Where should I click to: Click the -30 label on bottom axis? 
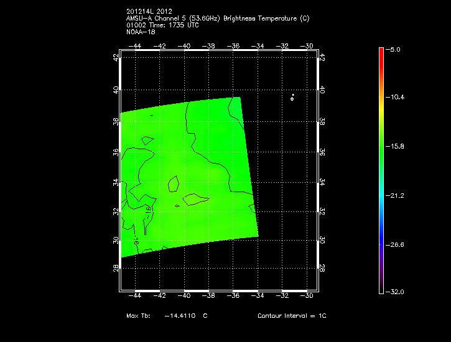306,297
